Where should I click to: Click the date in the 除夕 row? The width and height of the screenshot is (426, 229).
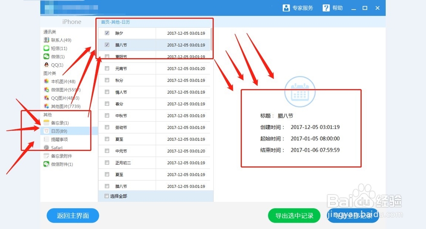tap(186, 33)
